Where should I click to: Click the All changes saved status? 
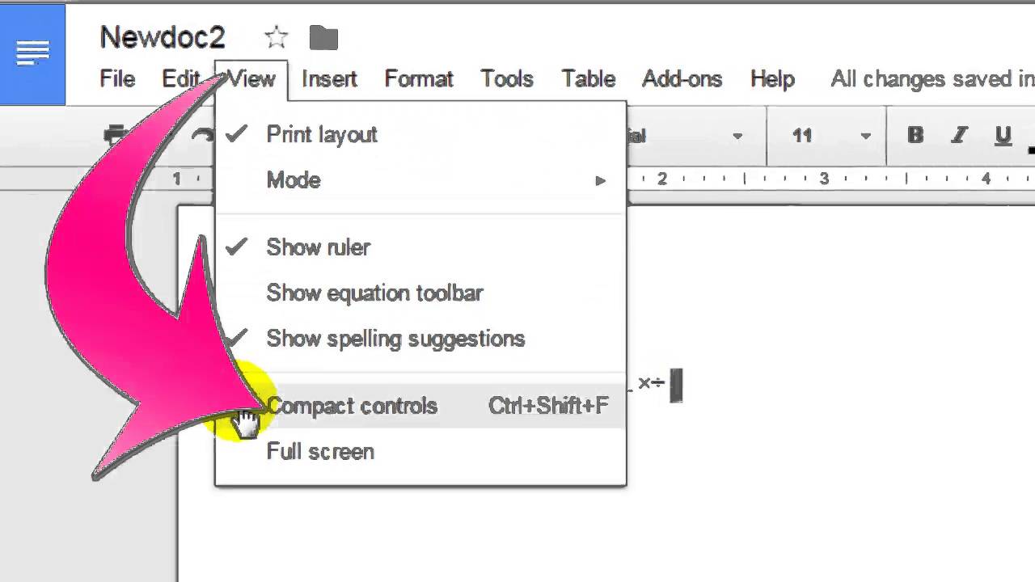point(932,79)
